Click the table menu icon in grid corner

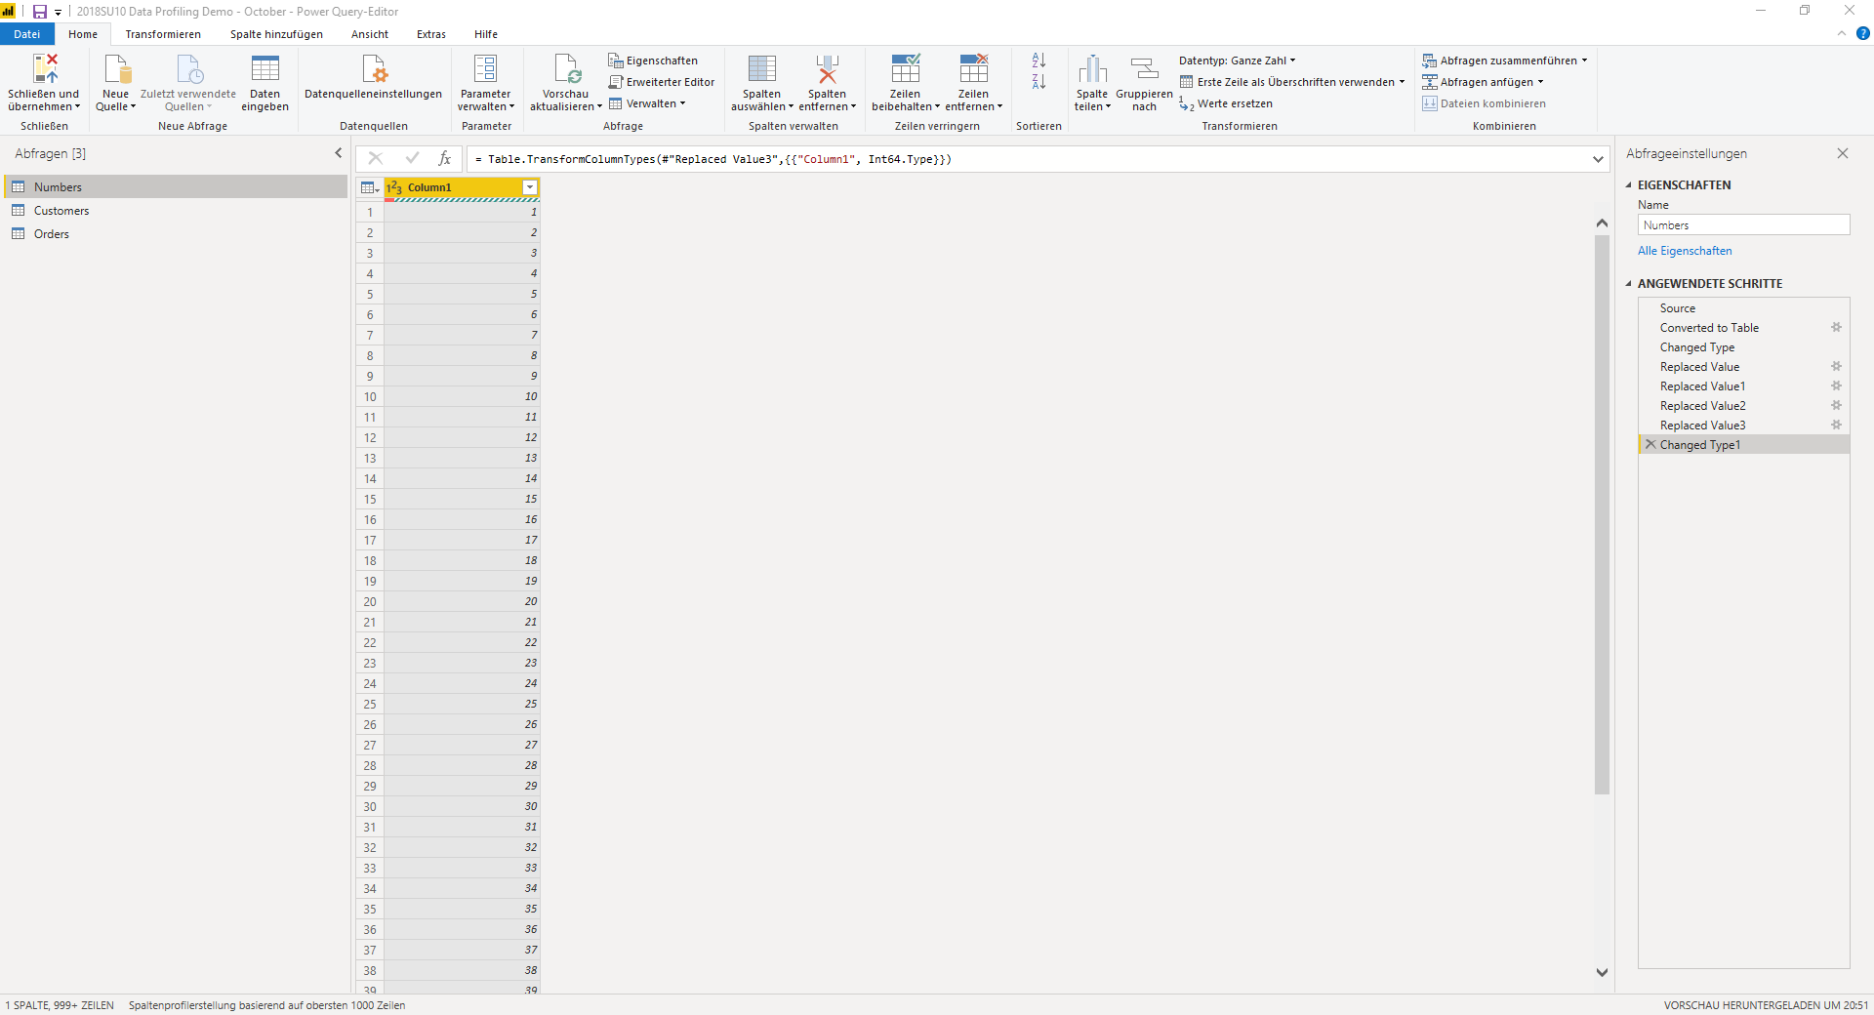[x=370, y=187]
